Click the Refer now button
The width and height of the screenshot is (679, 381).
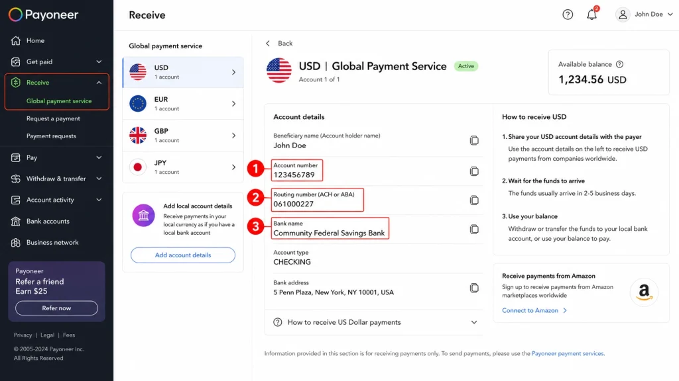[56, 308]
